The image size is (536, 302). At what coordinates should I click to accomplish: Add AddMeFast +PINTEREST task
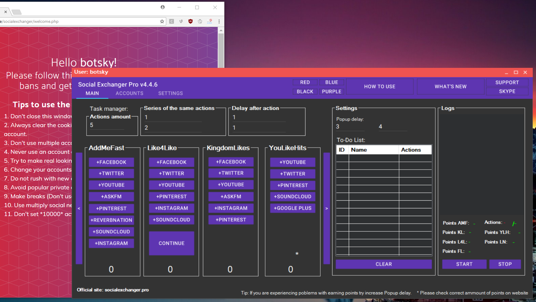click(x=111, y=208)
